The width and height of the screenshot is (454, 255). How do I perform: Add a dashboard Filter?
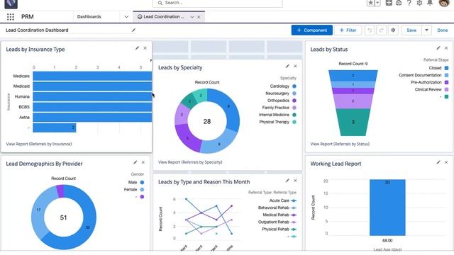pyautogui.click(x=348, y=30)
